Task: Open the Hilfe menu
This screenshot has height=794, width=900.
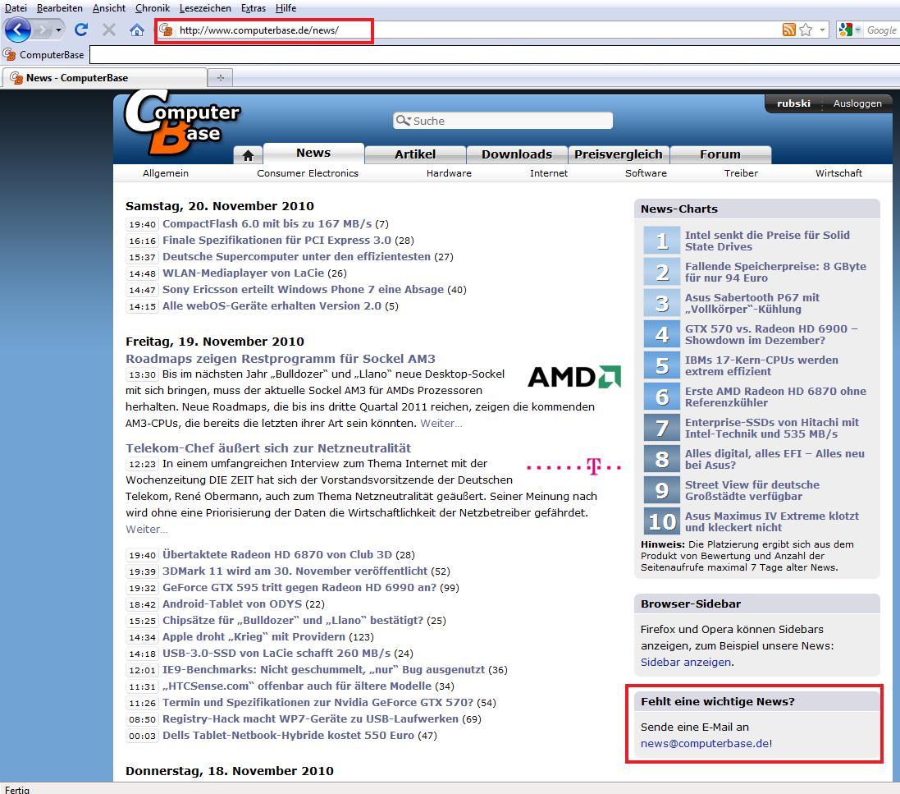Action: (286, 8)
